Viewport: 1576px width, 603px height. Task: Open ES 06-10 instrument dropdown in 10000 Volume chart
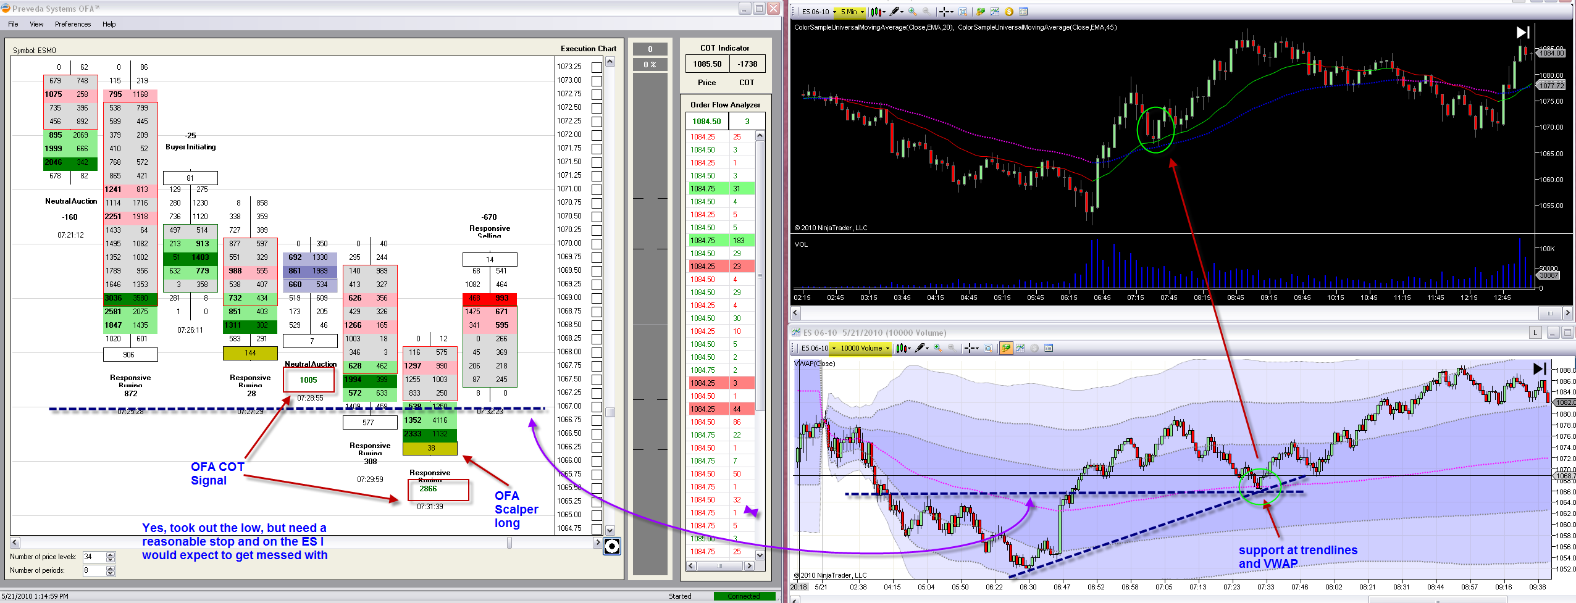(819, 348)
